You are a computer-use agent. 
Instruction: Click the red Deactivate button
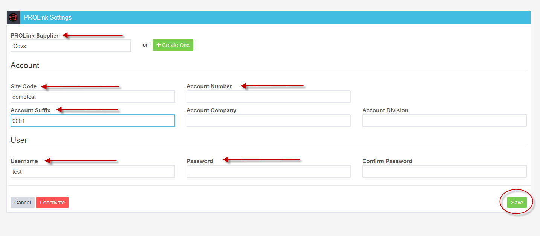click(52, 203)
